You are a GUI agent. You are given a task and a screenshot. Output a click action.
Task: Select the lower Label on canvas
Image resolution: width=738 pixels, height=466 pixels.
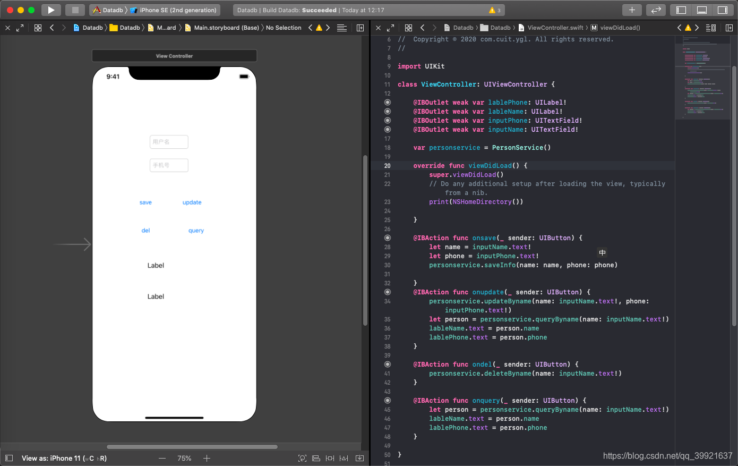tap(156, 296)
